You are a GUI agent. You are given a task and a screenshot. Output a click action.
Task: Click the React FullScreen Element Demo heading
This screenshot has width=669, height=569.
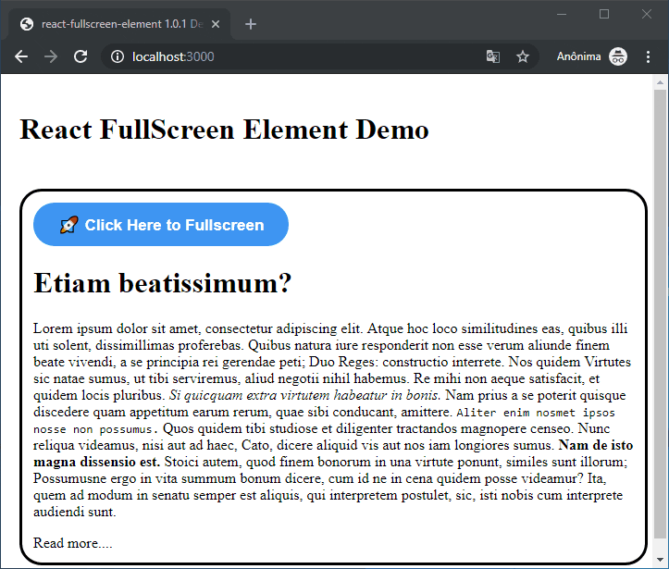pos(225,130)
